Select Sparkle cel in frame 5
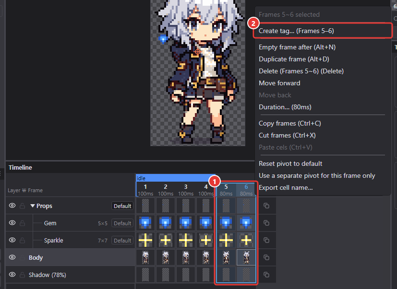The width and height of the screenshot is (397, 289). coord(226,240)
